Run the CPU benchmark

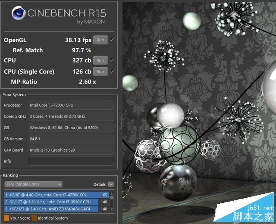click(100, 60)
